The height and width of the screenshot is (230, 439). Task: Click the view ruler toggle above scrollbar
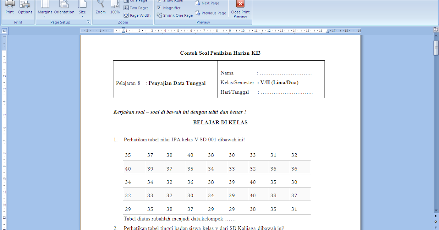(436, 30)
